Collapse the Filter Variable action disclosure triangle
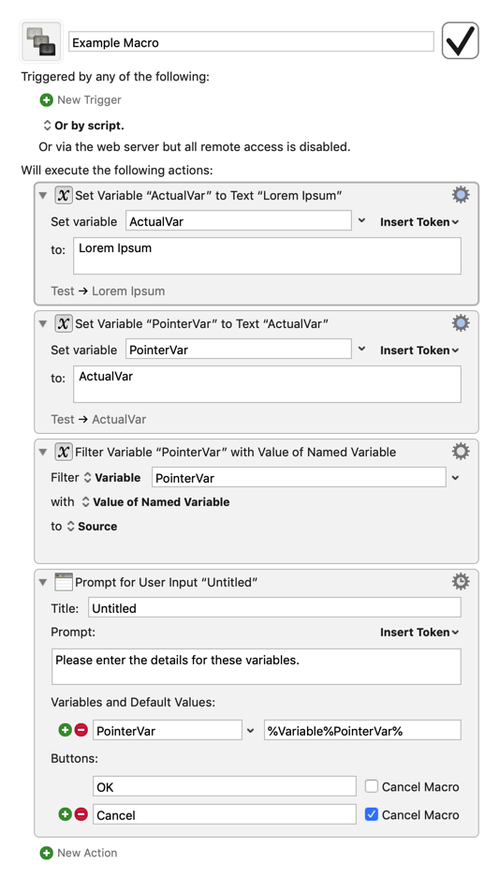Viewport: 499px width, 879px height. pyautogui.click(x=42, y=453)
